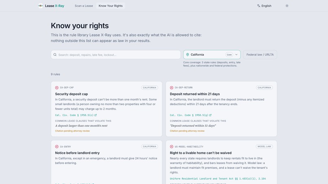Click the Core coverage badge

click(229, 55)
